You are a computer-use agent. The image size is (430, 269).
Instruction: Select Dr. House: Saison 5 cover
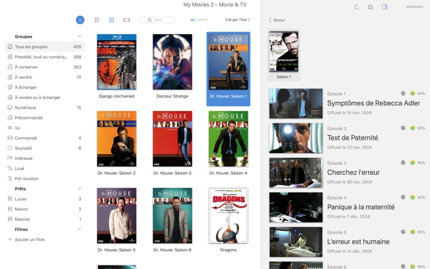coord(117,216)
